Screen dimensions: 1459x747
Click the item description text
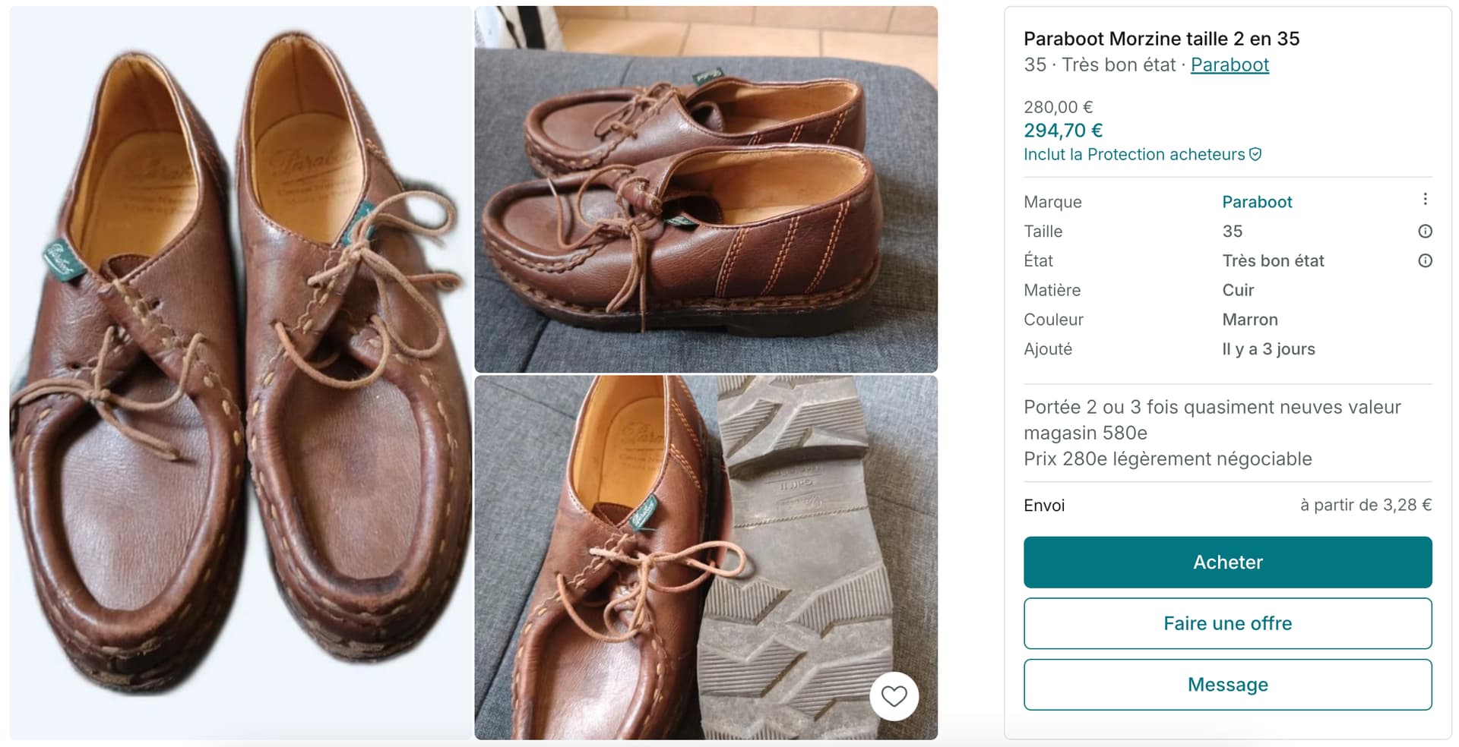(x=1211, y=433)
